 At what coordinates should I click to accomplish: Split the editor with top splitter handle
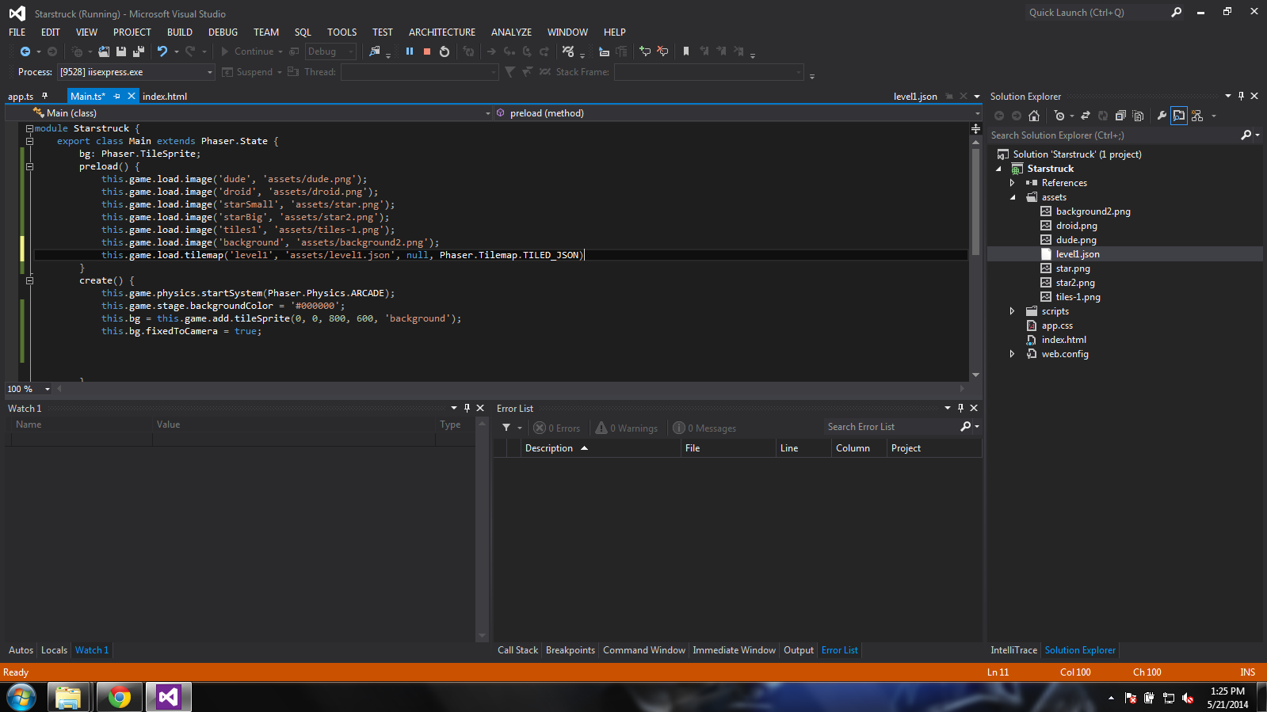tap(975, 128)
